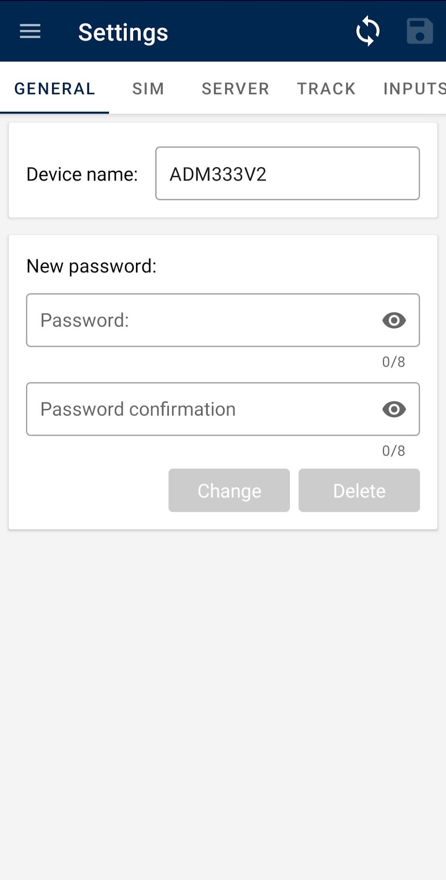Click the 0/8 character counter under Password
The height and width of the screenshot is (880, 446).
coord(393,361)
